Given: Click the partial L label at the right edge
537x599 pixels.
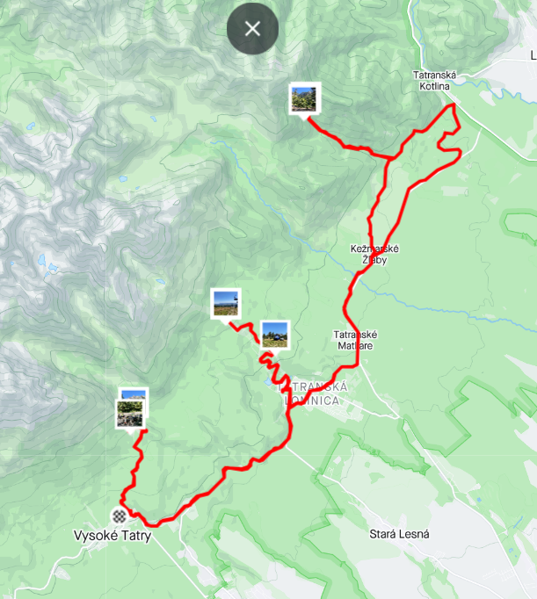Looking at the screenshot, I should [533, 56].
